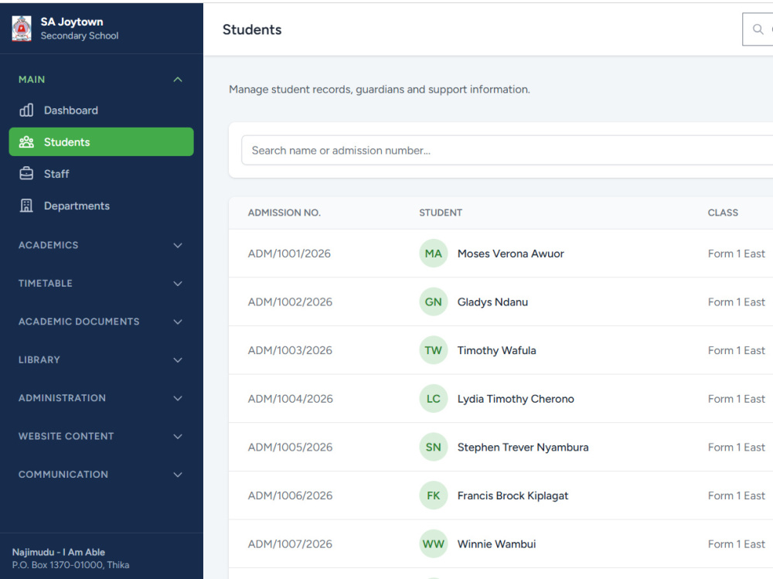Viewport: 773px width, 579px height.
Task: Collapse the MAIN section chevron
Action: click(x=178, y=80)
